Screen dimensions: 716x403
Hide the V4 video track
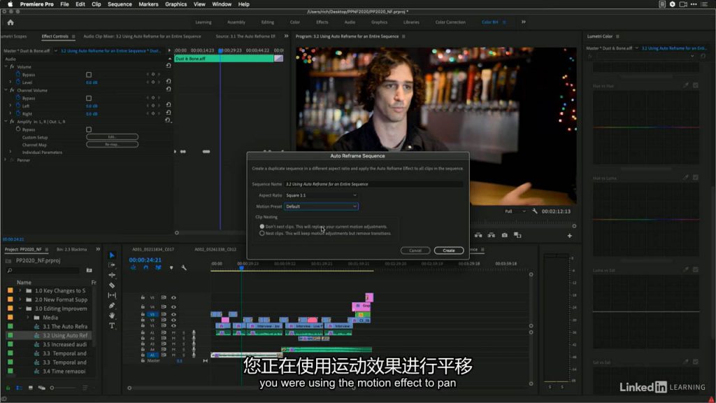[173, 306]
